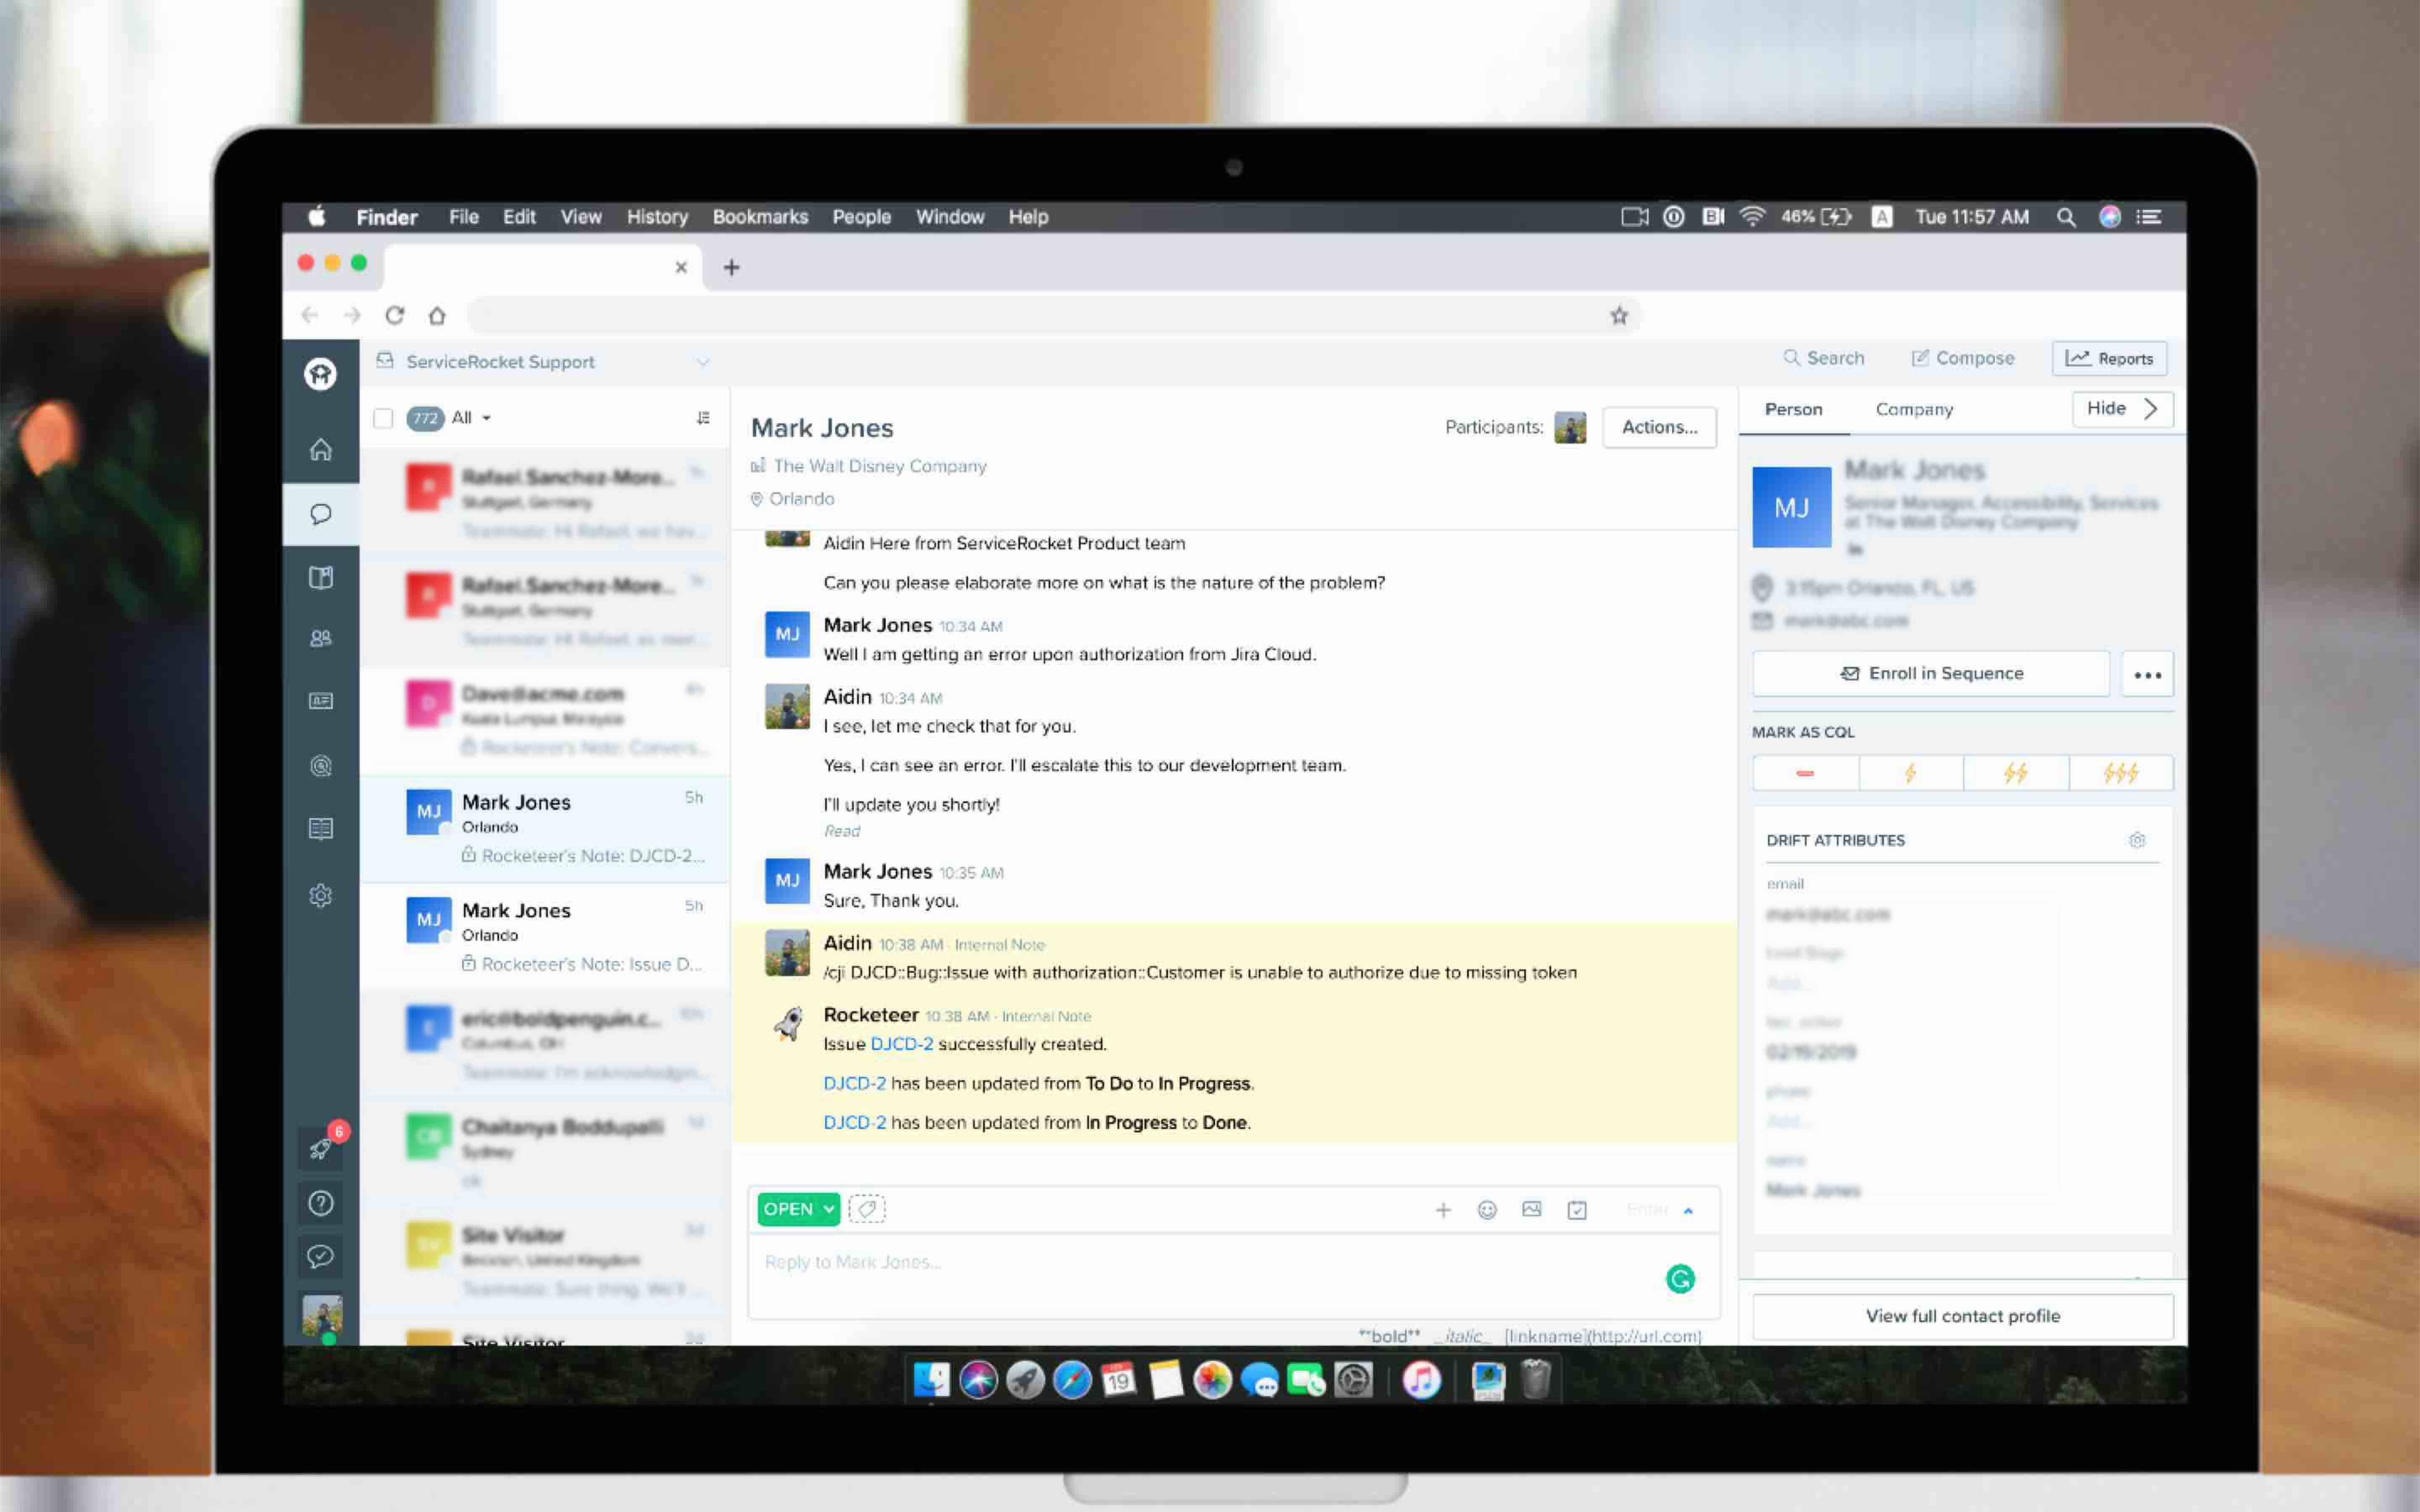The width and height of the screenshot is (2420, 1512).
Task: Mark CQL with three lightning bolts
Action: (x=2120, y=773)
